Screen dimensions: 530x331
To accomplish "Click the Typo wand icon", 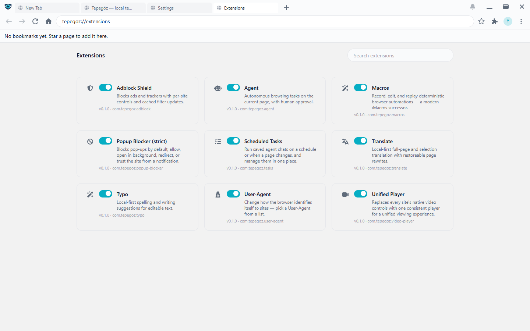I will [90, 195].
